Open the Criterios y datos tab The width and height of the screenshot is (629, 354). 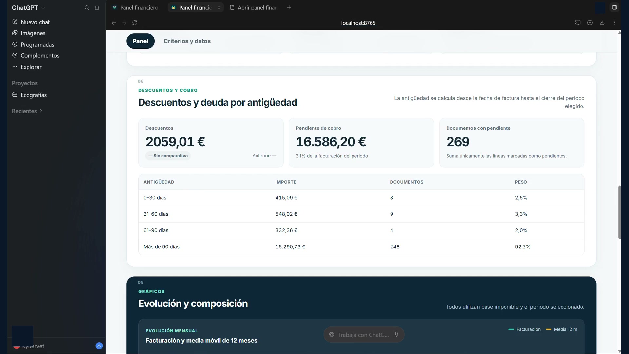coord(187,41)
